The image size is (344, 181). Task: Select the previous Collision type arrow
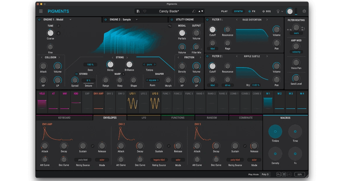click(x=42, y=57)
